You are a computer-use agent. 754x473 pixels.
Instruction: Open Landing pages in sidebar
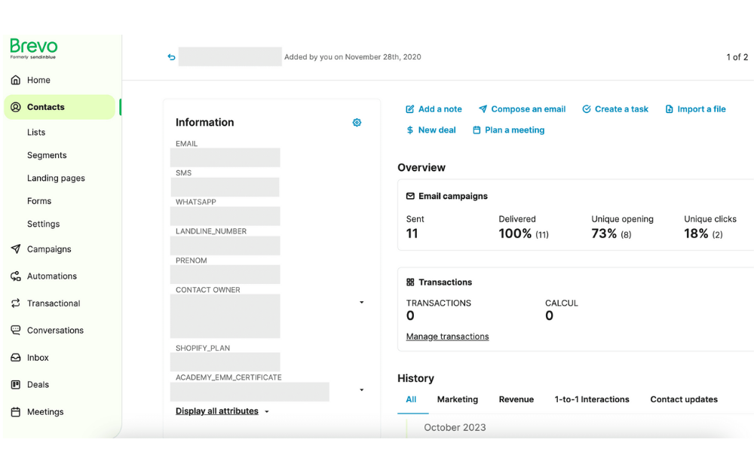click(x=56, y=179)
